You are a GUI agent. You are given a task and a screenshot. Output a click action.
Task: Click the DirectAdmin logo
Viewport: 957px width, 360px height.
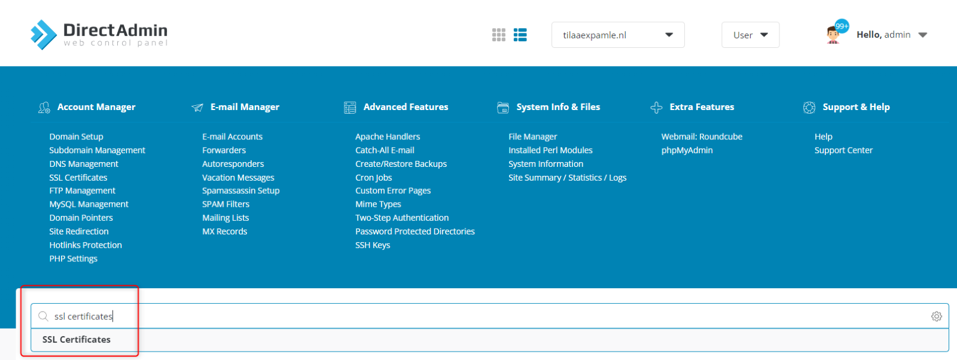[99, 35]
